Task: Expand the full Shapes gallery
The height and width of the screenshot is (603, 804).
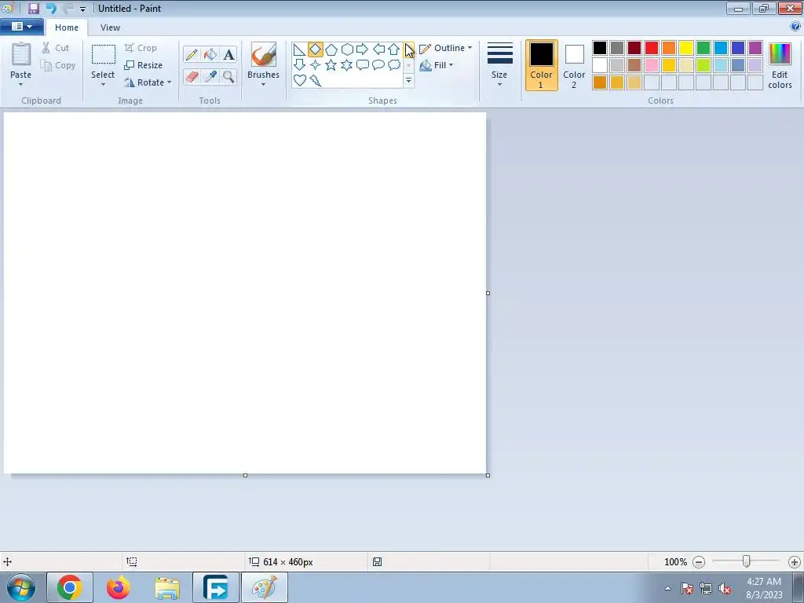Action: pos(408,81)
